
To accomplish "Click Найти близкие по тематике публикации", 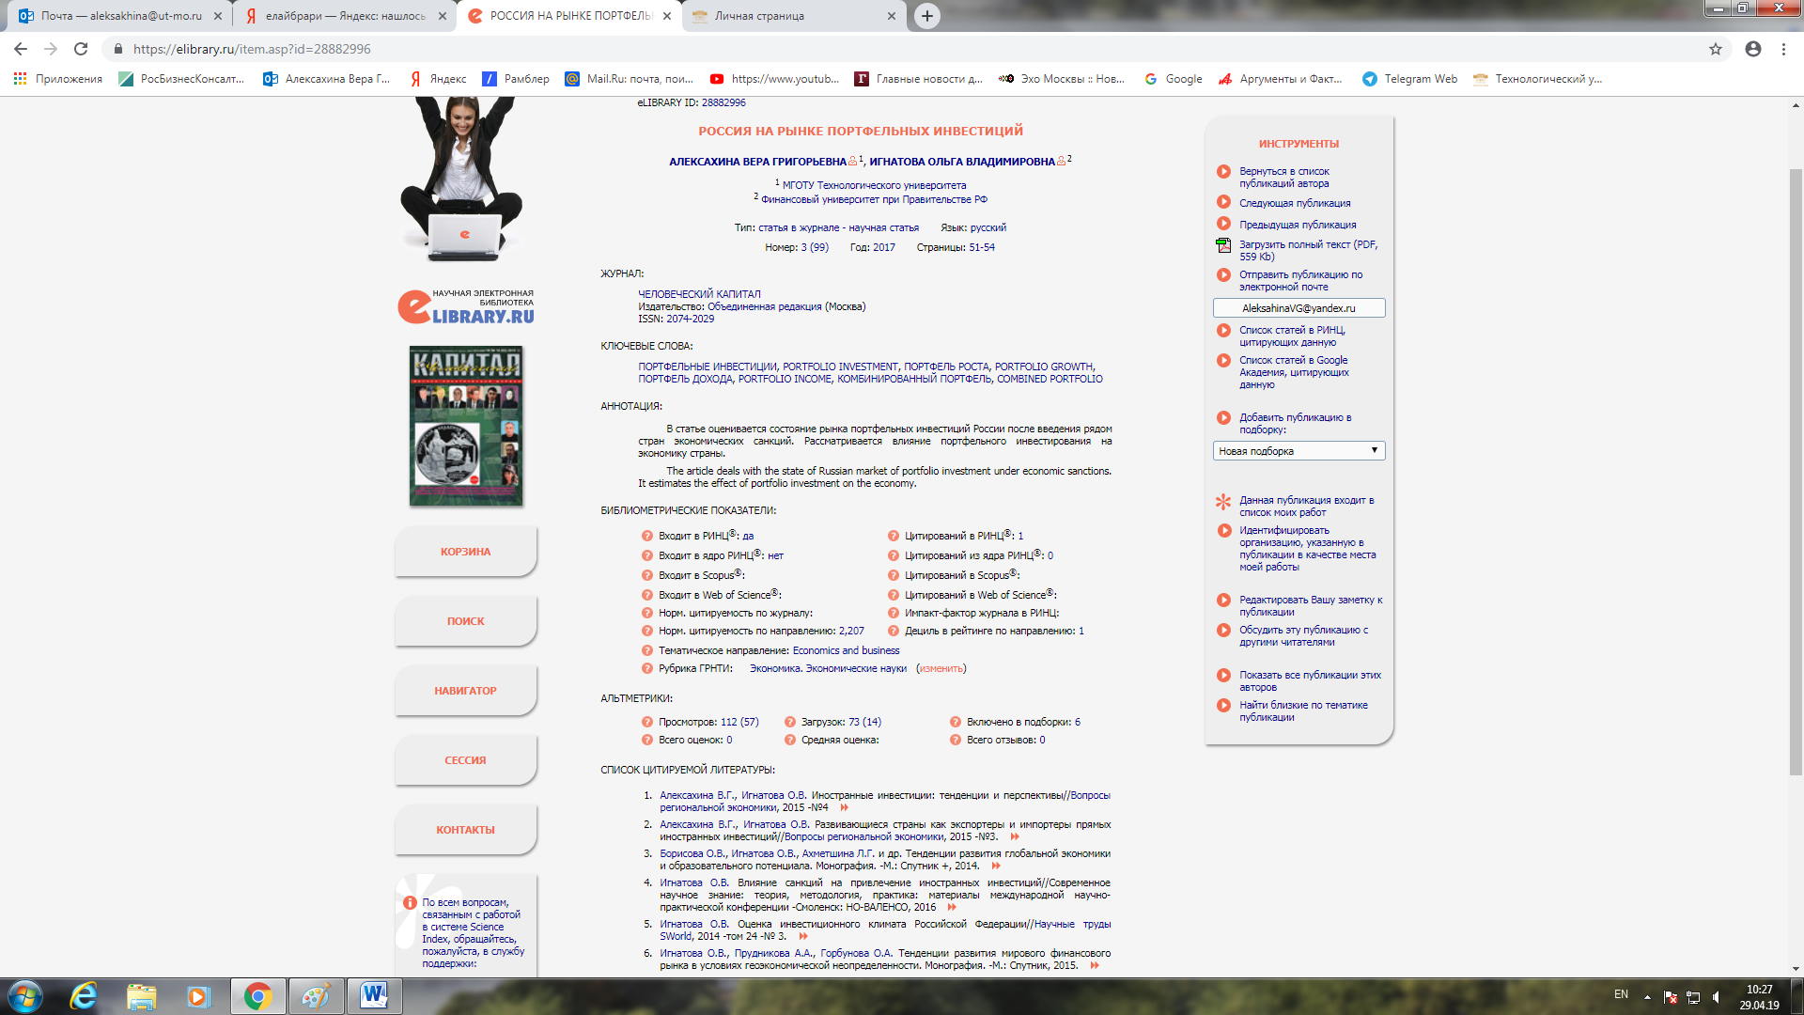I will click(1303, 710).
